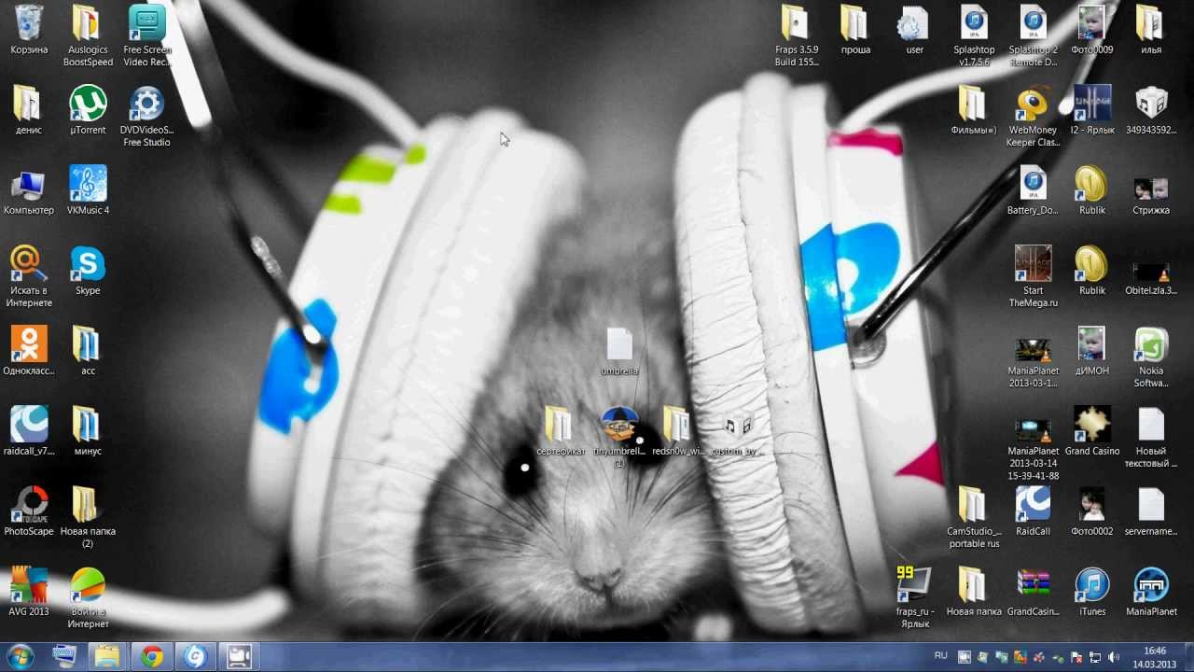Screen dimensions: 1194x672
Task: Open Windows Explorer from the taskbar
Action: coord(108,657)
